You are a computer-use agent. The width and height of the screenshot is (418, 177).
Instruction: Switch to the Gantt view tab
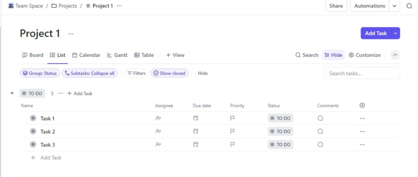tap(117, 55)
